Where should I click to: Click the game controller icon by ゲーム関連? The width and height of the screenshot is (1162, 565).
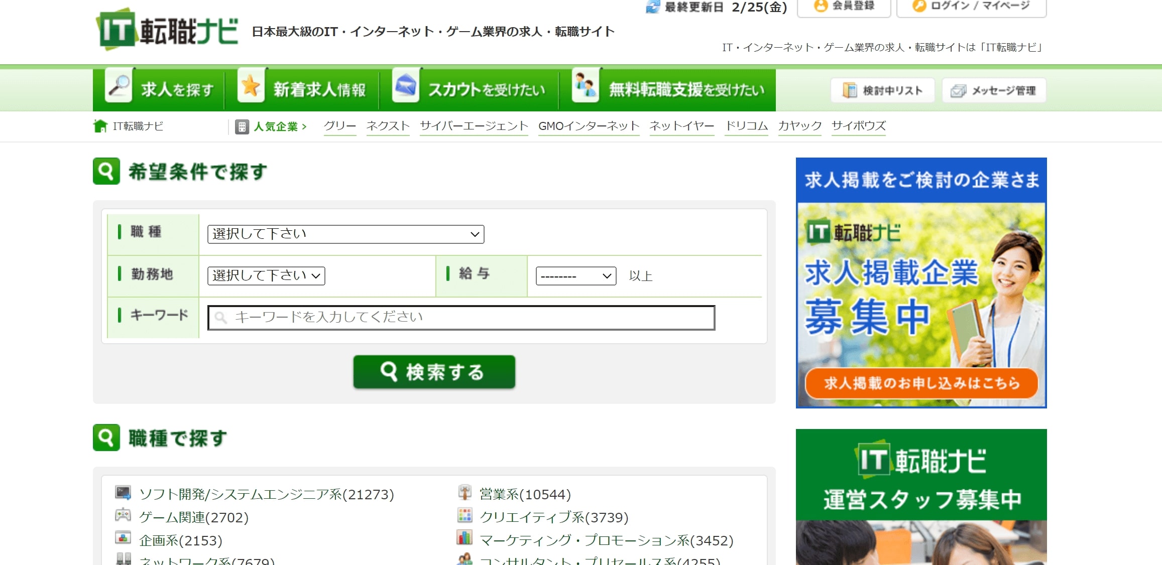tap(123, 515)
